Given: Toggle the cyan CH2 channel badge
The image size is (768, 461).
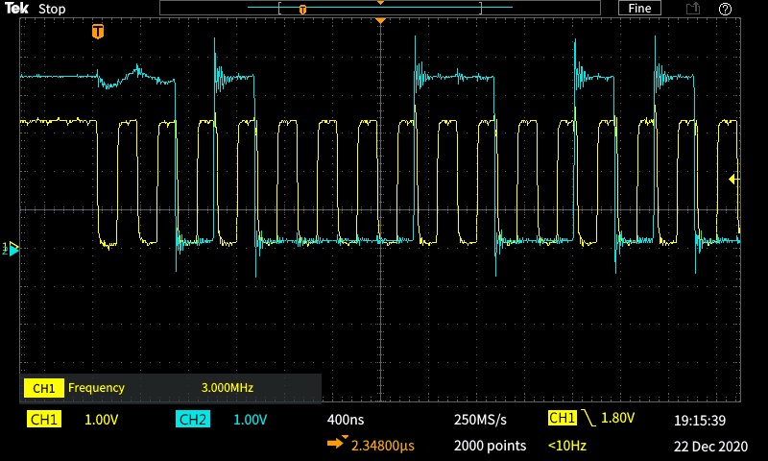Looking at the screenshot, I should click(192, 420).
